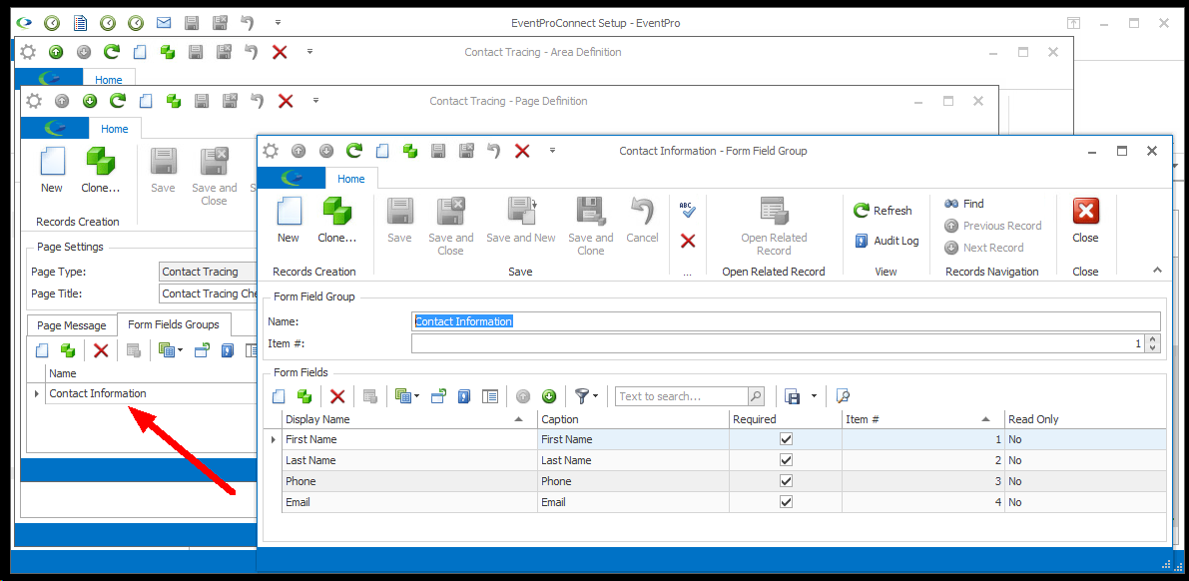Click Save and Close in Form Field Group ribbon
1189x581 pixels.
coord(450,226)
